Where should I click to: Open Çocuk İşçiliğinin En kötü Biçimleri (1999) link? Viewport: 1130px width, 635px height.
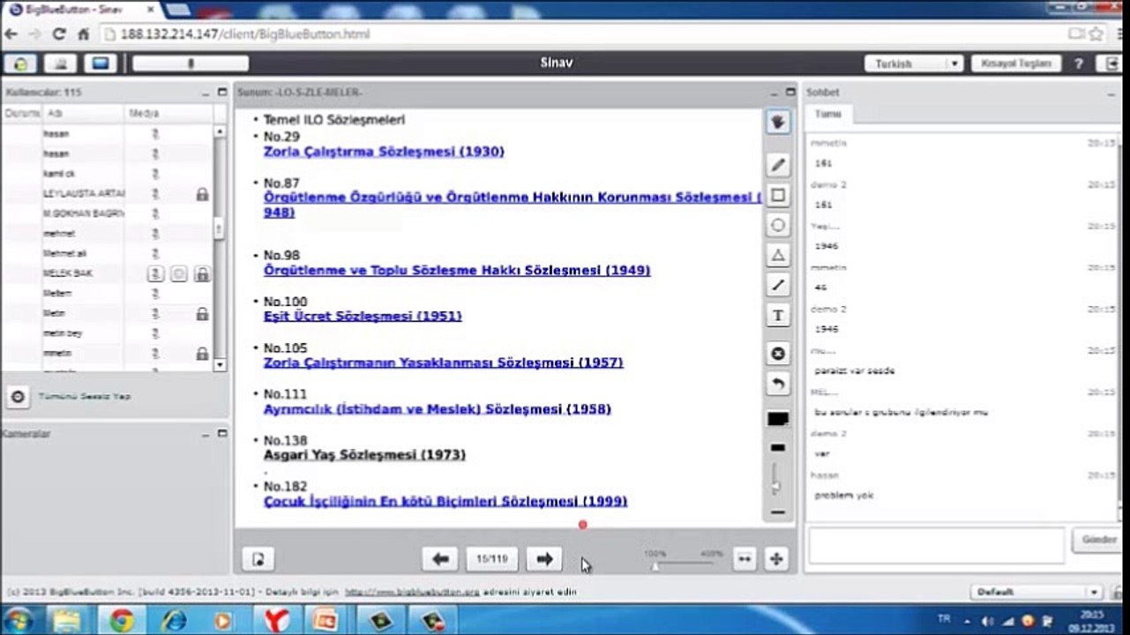click(445, 502)
